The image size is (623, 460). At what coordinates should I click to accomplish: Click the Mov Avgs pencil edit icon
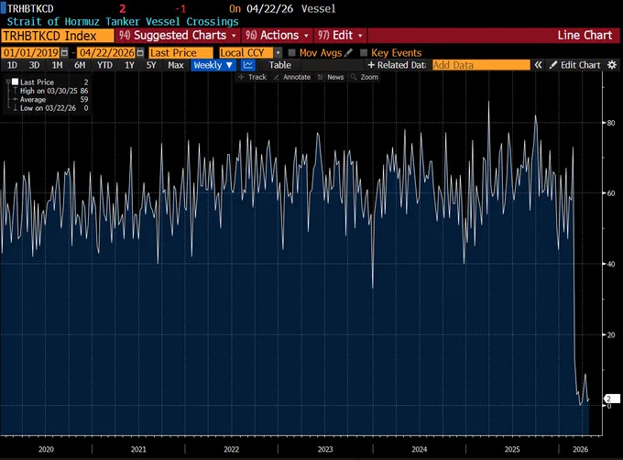[x=348, y=52]
